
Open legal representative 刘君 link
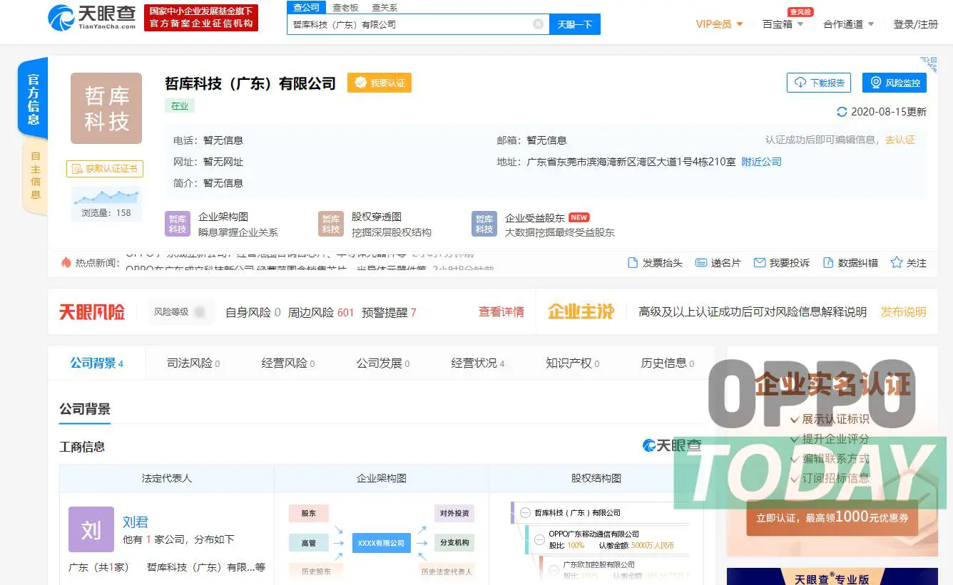coord(136,522)
